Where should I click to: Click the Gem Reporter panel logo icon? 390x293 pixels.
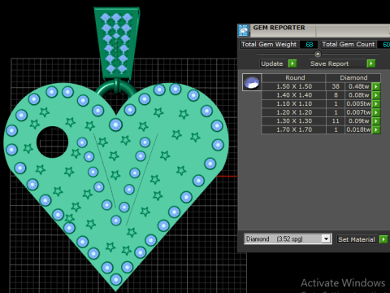point(244,30)
